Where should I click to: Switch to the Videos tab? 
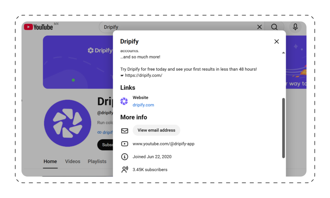(x=73, y=161)
